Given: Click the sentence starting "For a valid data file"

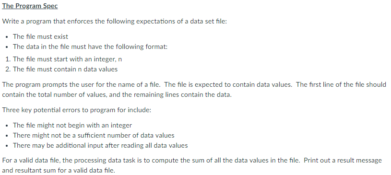Looking at the screenshot, I should 151,160.
